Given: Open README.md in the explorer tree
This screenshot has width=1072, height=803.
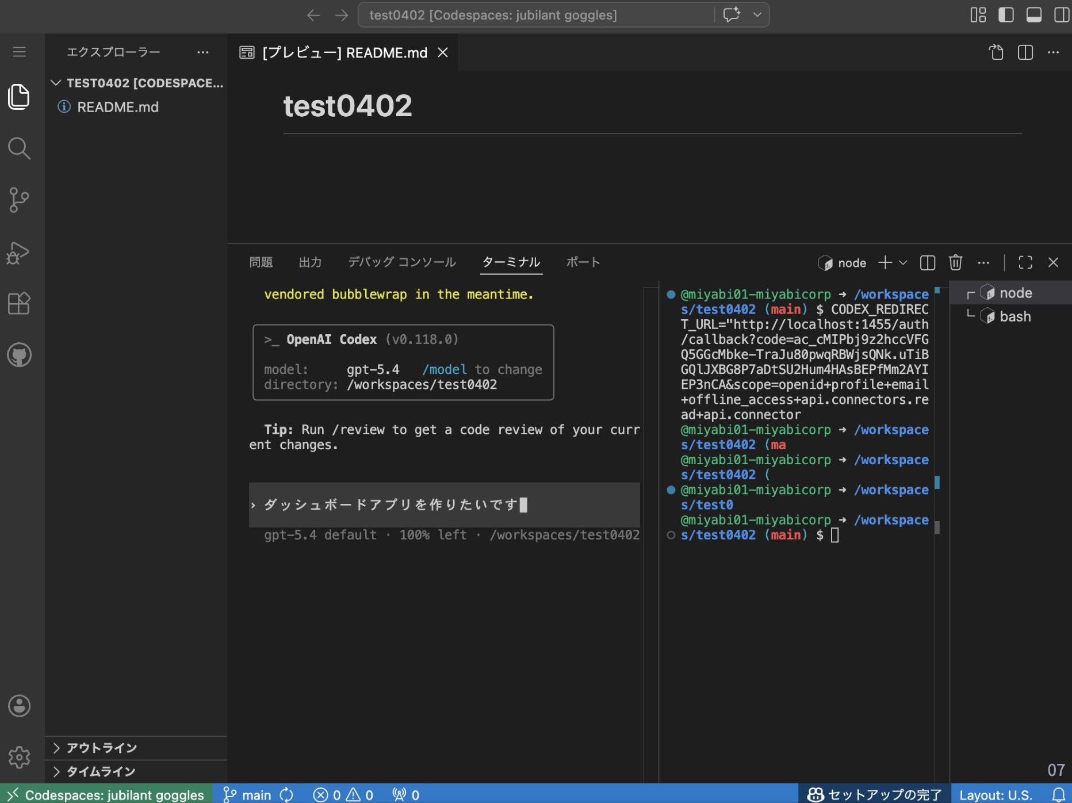Looking at the screenshot, I should click(x=136, y=107).
